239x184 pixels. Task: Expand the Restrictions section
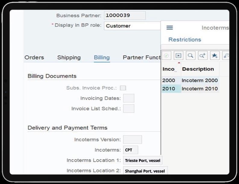[184, 40]
